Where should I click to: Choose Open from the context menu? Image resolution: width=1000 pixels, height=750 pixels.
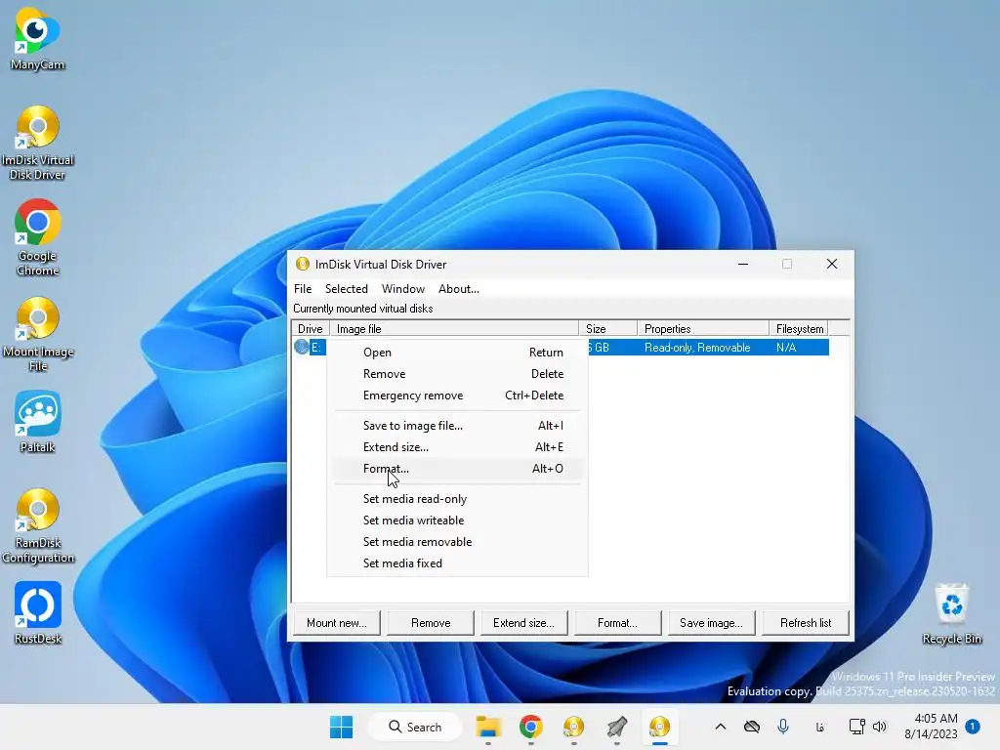[x=457, y=352]
